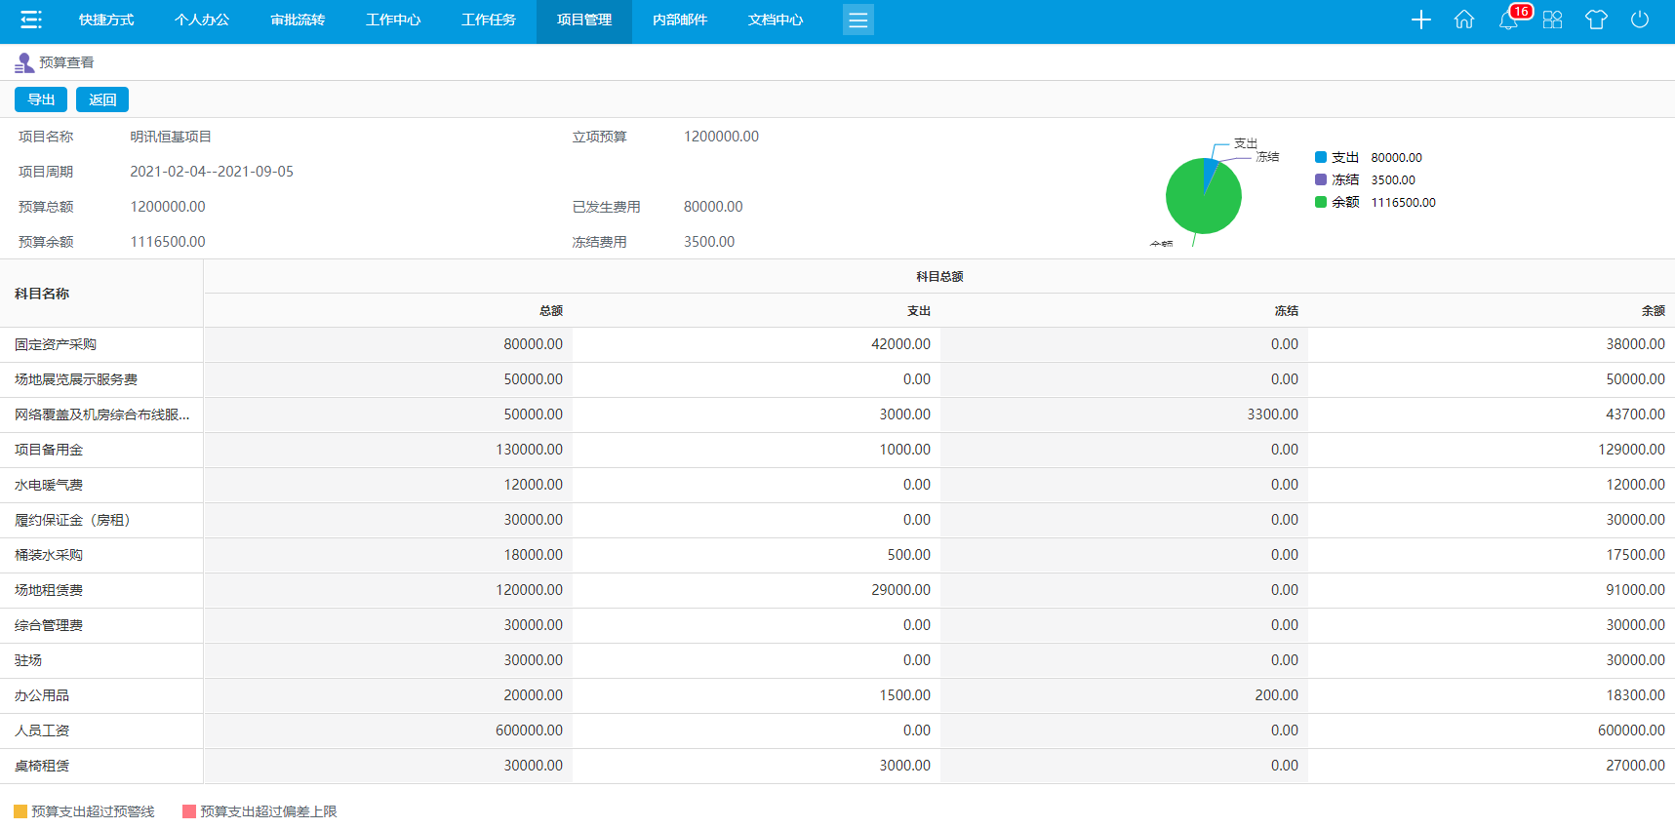
Task: Go to the home page icon
Action: coord(1463,20)
